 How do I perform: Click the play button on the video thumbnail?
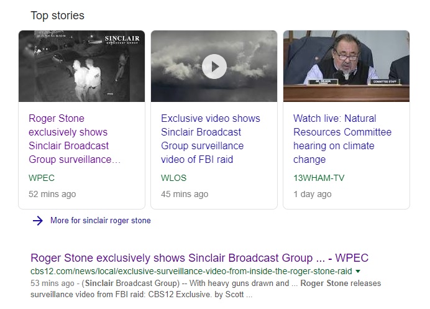click(x=214, y=66)
